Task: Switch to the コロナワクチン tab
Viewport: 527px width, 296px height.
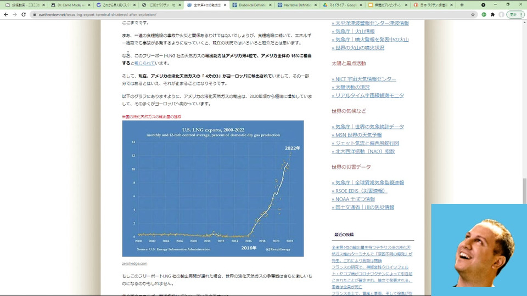Action: click(161, 5)
